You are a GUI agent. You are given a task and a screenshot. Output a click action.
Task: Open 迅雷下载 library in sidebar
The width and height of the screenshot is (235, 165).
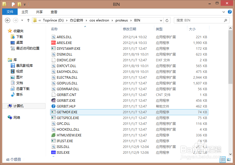point(23,89)
